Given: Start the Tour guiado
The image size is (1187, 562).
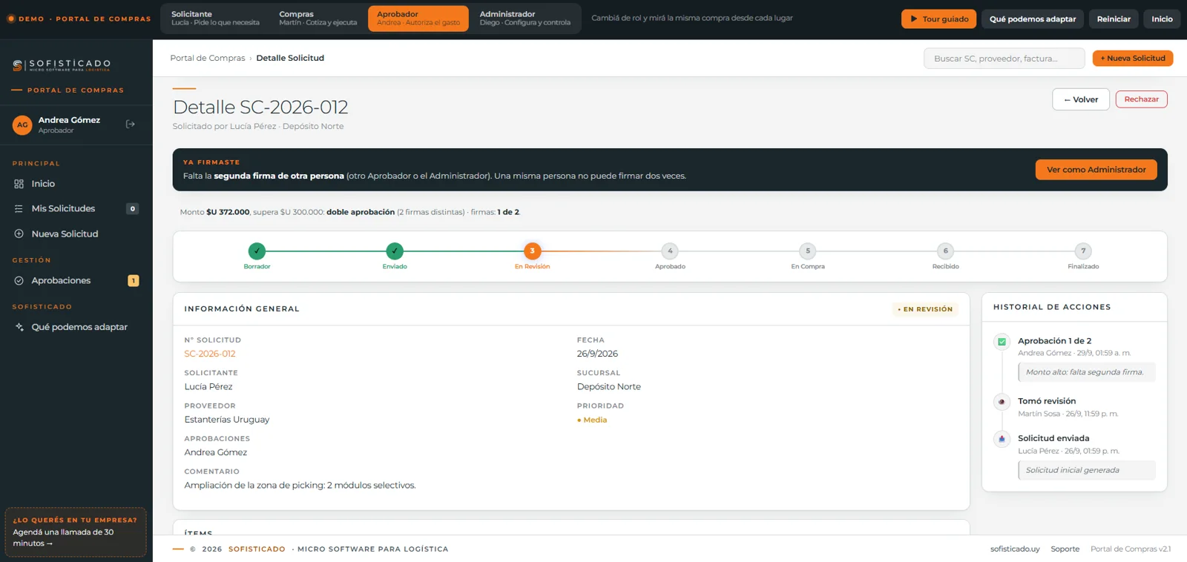Looking at the screenshot, I should (x=938, y=19).
